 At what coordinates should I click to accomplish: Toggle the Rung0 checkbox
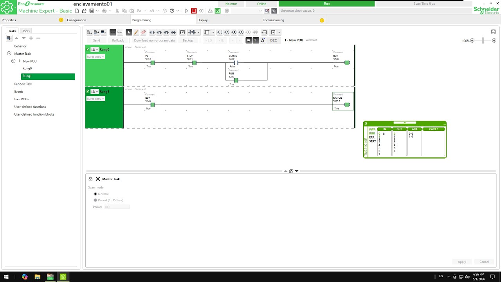pos(88,49)
